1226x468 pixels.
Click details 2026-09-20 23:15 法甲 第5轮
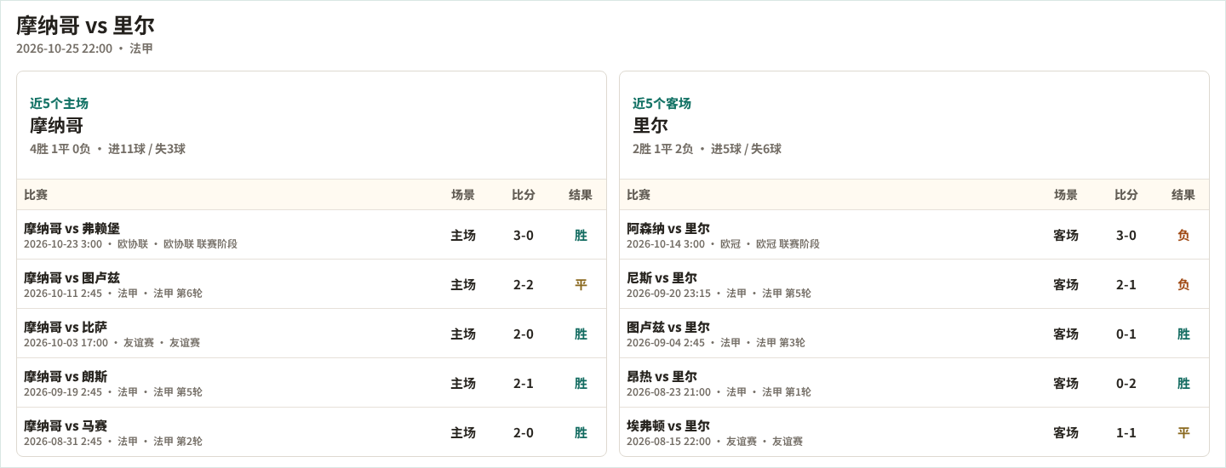(719, 294)
